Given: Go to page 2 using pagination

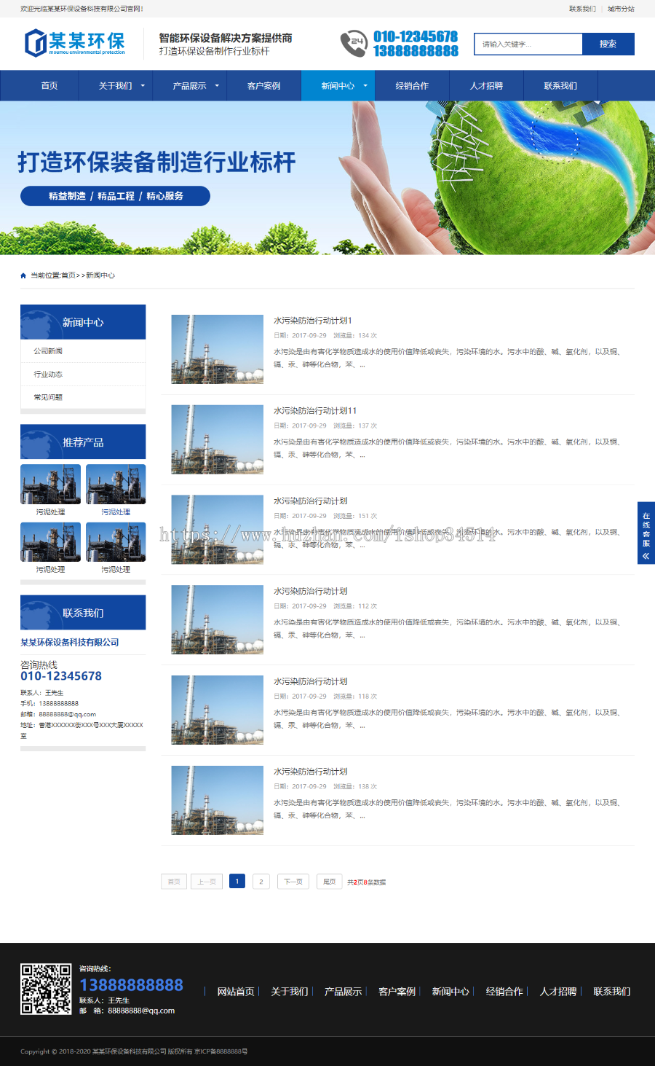Looking at the screenshot, I should pos(261,881).
